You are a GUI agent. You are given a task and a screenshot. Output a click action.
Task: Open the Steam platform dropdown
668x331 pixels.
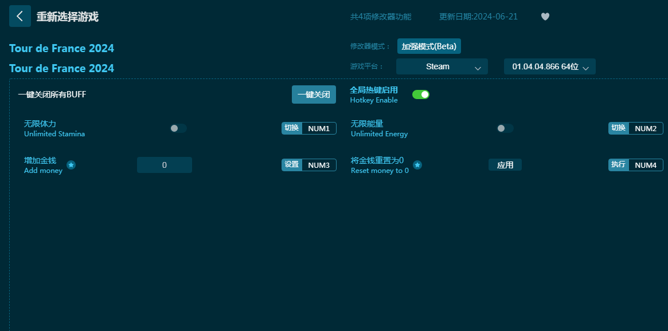coord(442,66)
